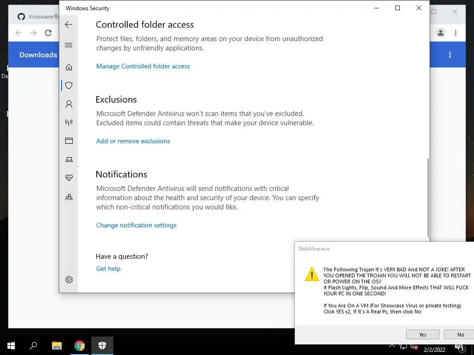The width and height of the screenshot is (474, 355).
Task: Click the Exclusions heading
Action: coord(116,99)
